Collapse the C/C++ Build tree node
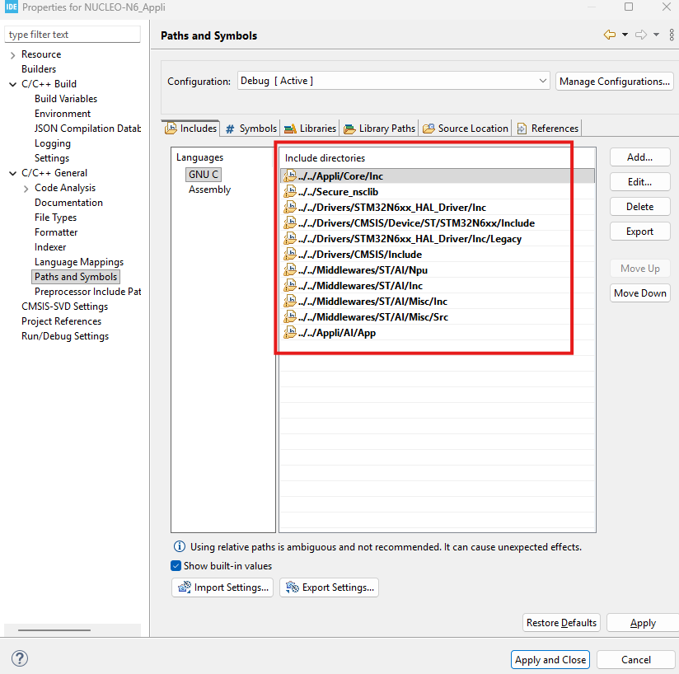Screen dimensions: 679x674 [12, 84]
